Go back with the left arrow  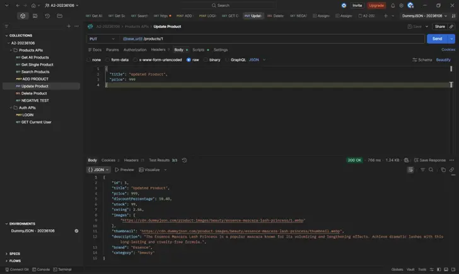tap(18, 5)
